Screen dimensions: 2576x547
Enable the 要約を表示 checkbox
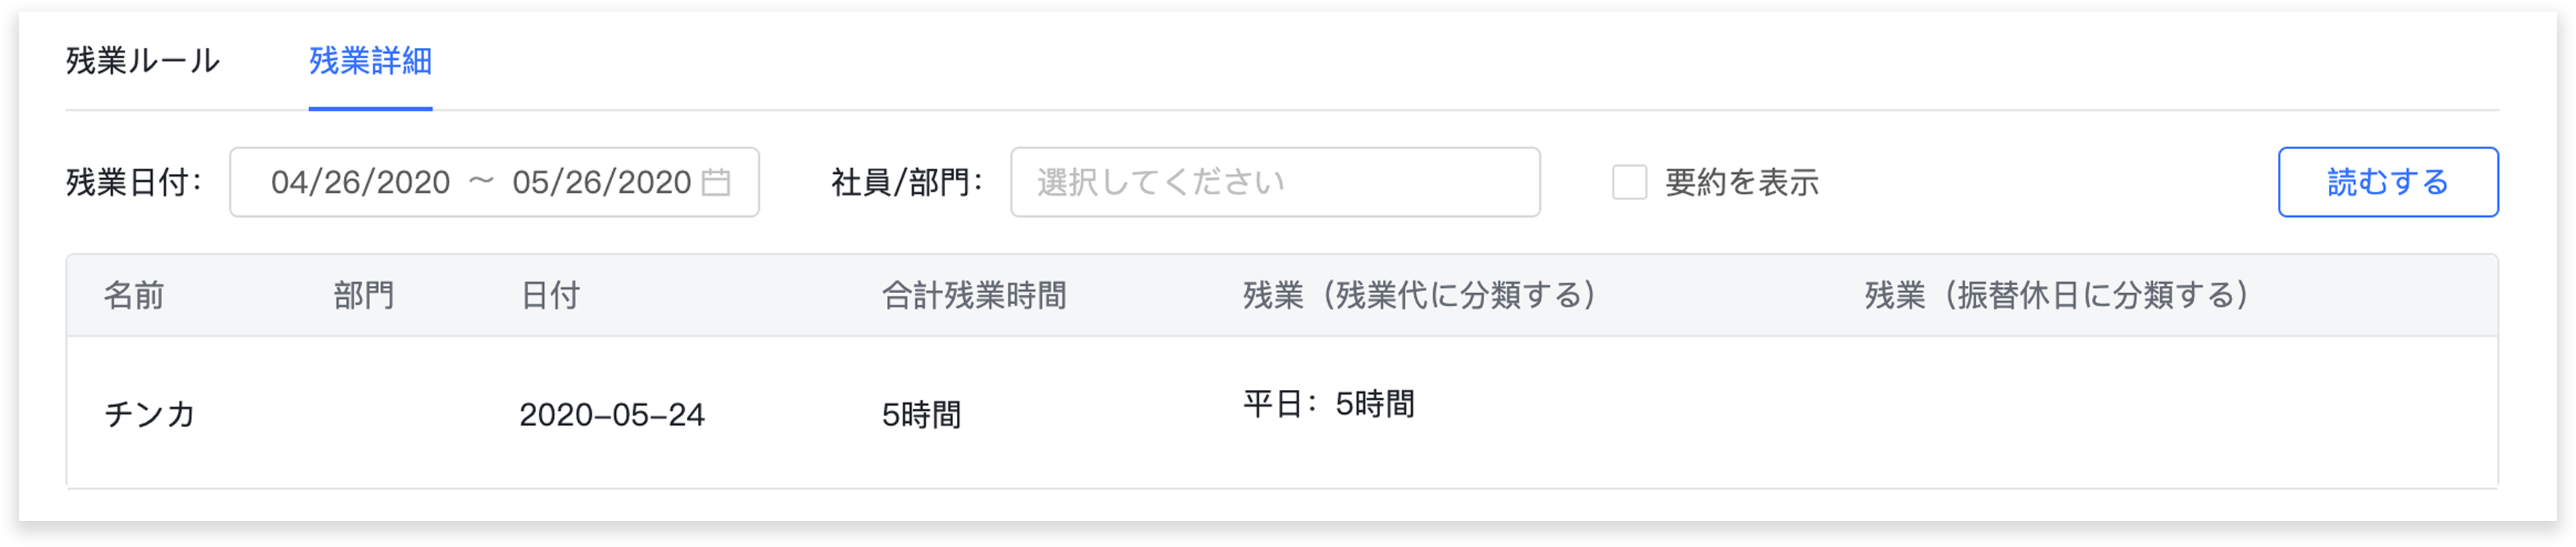pyautogui.click(x=1629, y=182)
